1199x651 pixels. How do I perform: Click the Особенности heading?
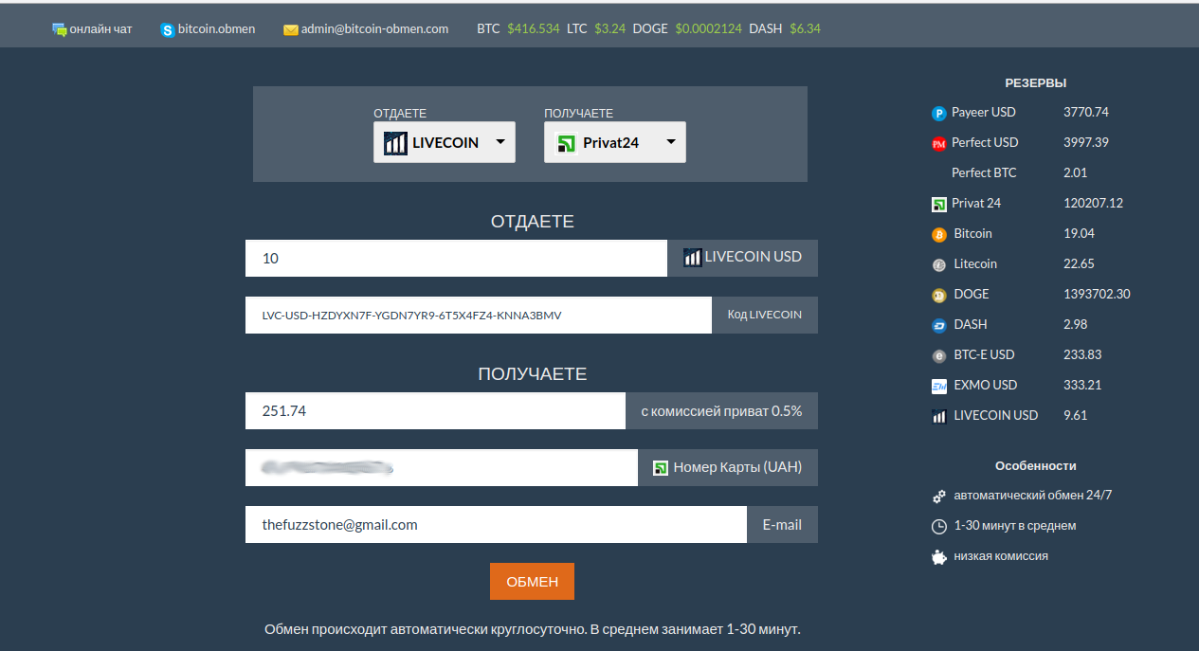click(1035, 466)
